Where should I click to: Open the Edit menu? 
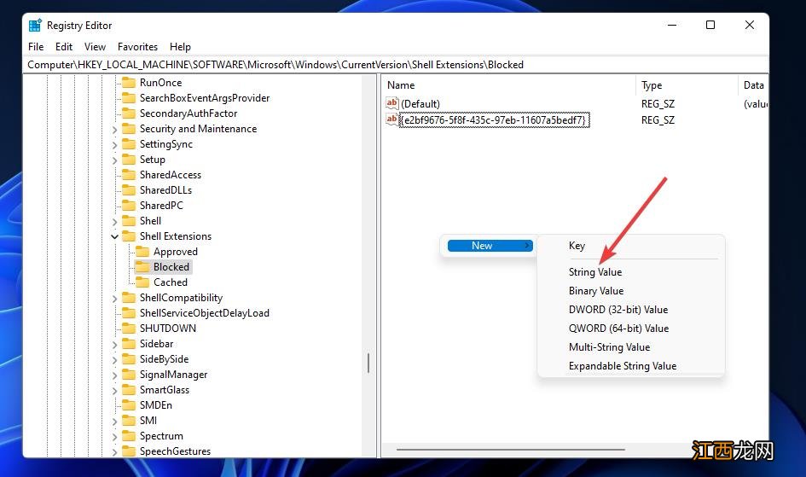(64, 47)
